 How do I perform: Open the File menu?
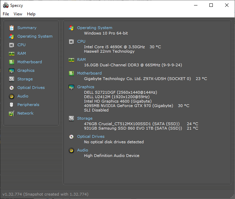click(6, 14)
